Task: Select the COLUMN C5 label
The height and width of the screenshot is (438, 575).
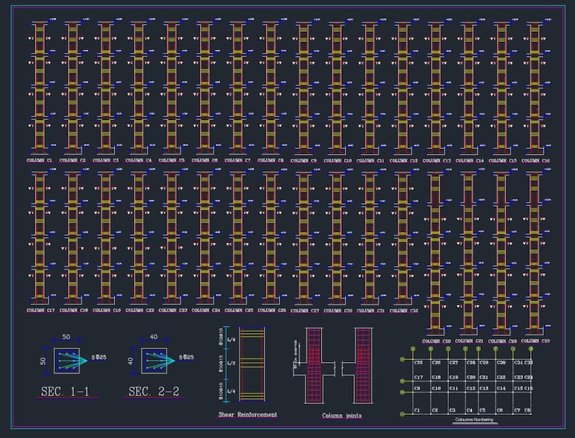Action: coord(172,160)
